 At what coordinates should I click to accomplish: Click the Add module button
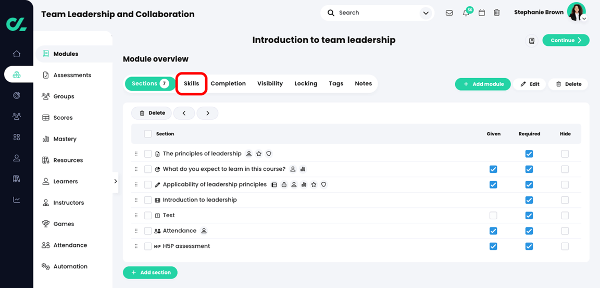(x=482, y=84)
